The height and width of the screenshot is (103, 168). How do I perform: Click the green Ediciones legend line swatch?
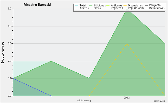(x=91, y=6)
